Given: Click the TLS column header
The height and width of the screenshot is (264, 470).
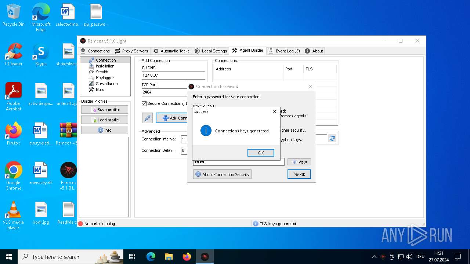Looking at the screenshot, I should click(320, 69).
